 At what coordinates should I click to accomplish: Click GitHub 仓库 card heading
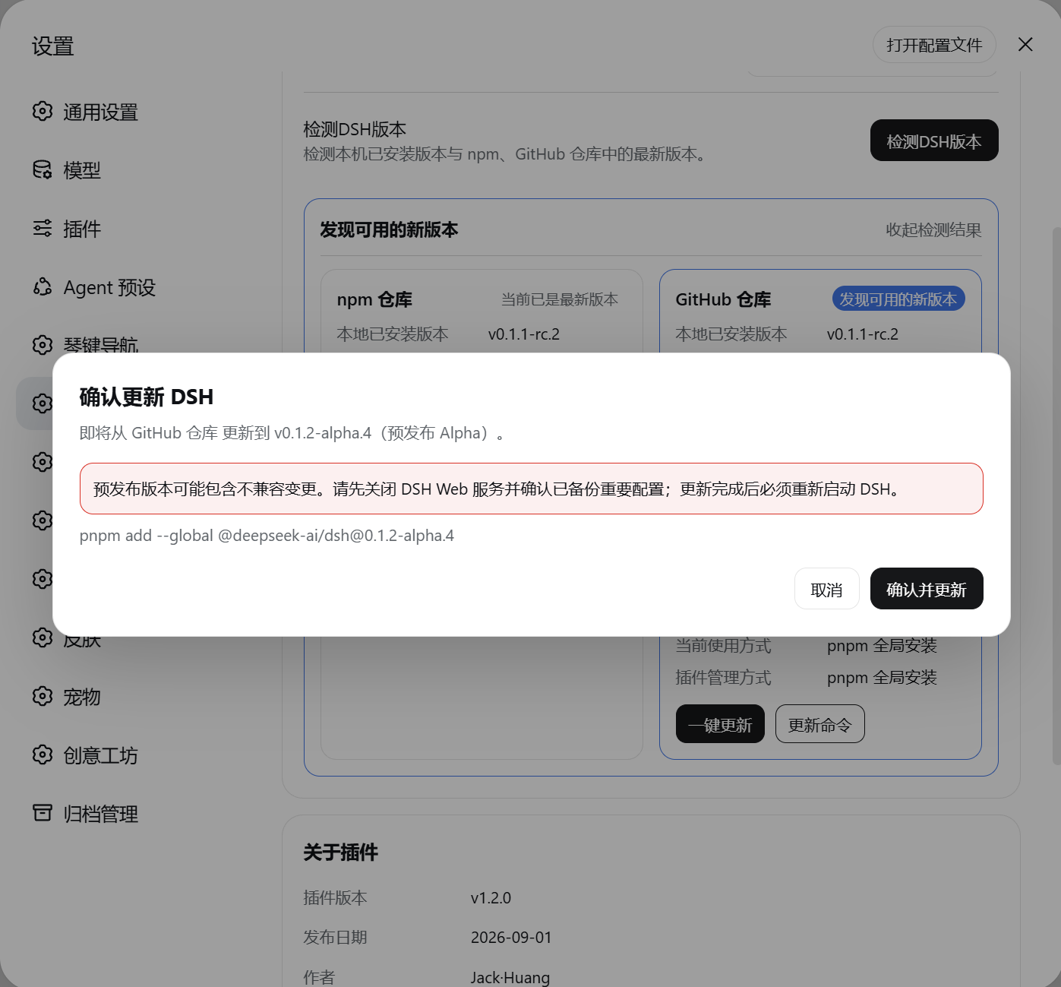723,299
